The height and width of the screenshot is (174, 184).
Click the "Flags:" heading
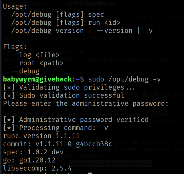(x=15, y=47)
